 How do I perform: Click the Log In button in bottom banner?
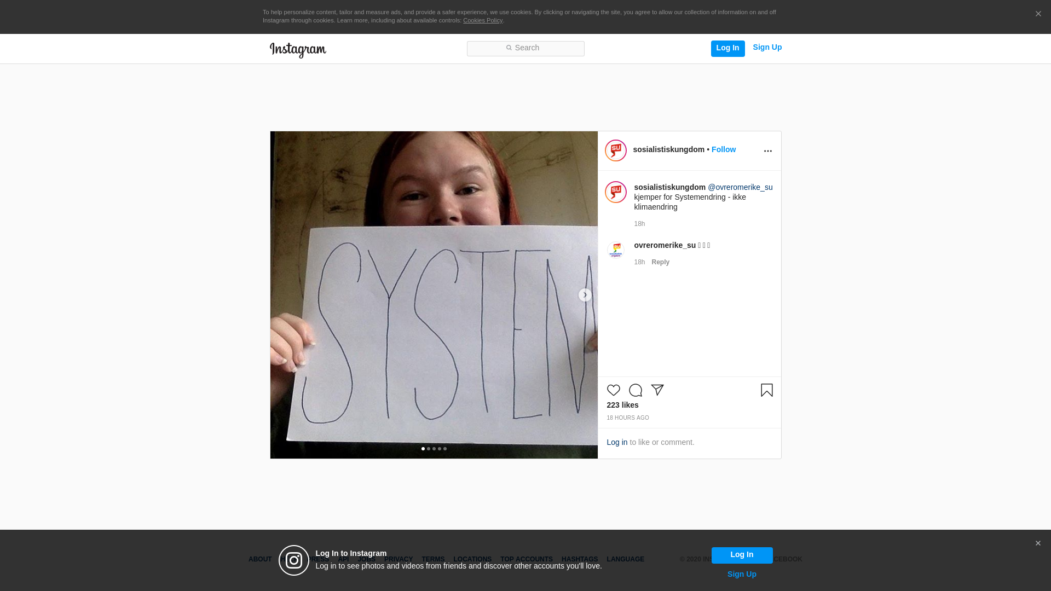742,555
